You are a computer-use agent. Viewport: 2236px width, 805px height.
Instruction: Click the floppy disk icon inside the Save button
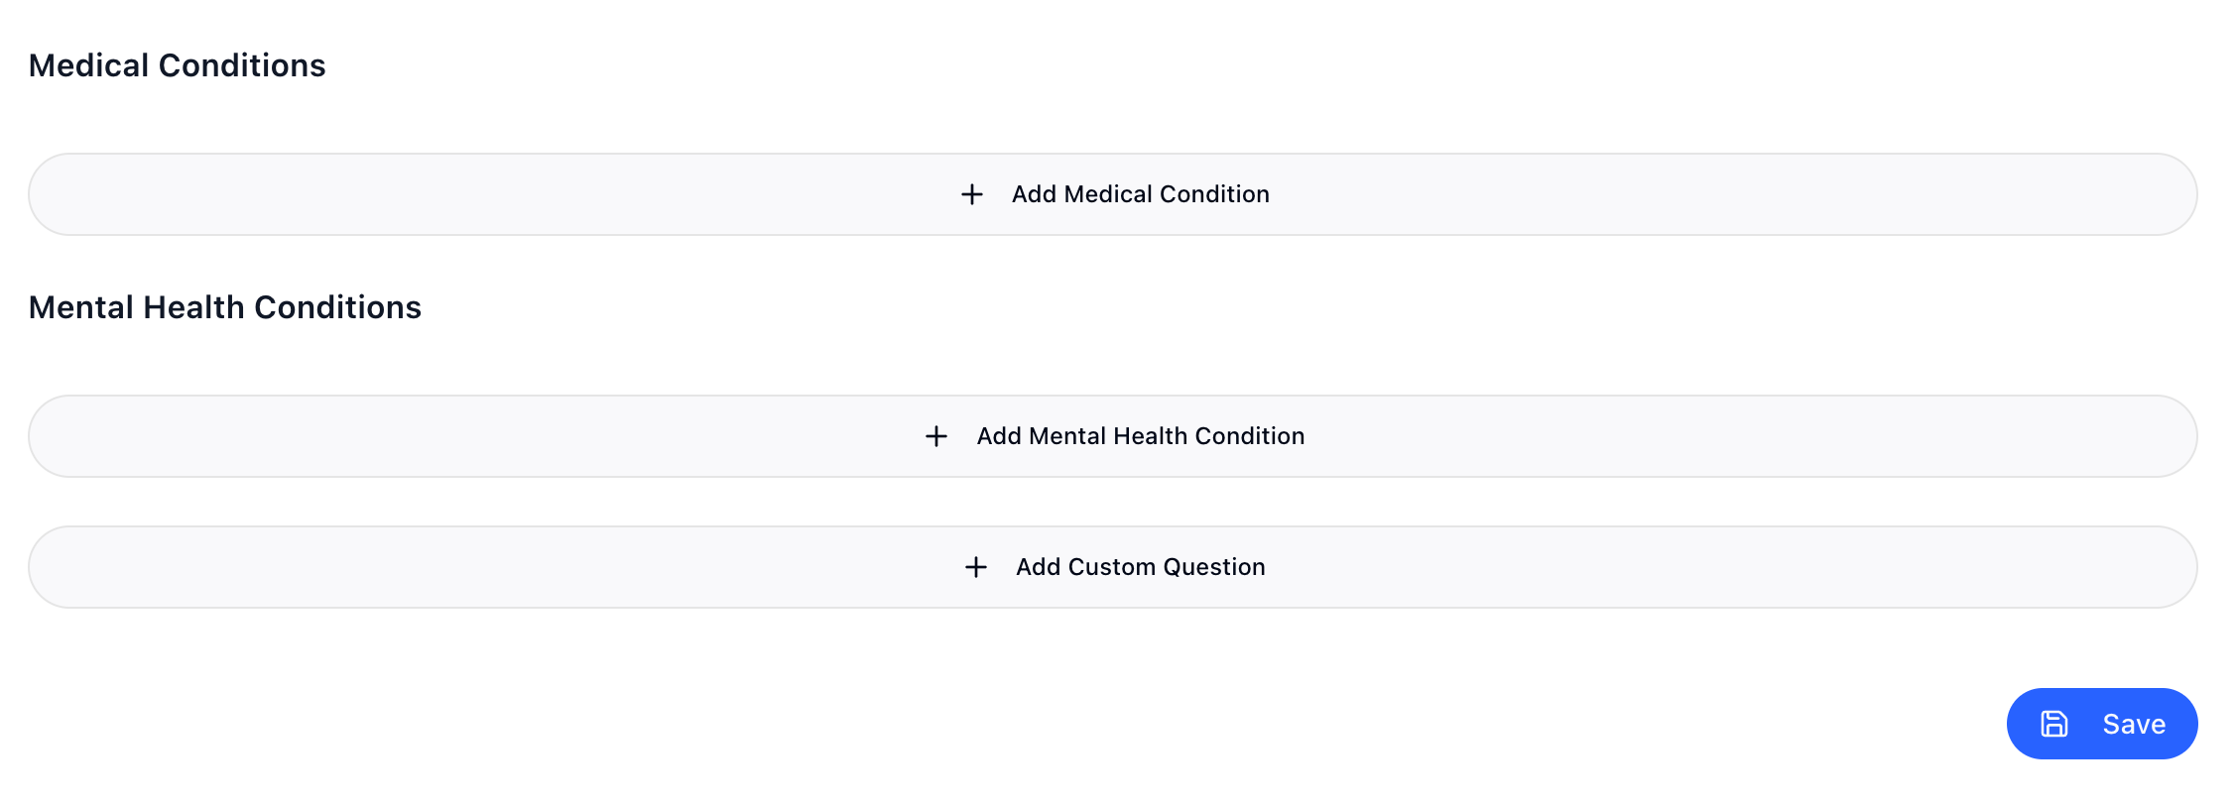point(2052,724)
